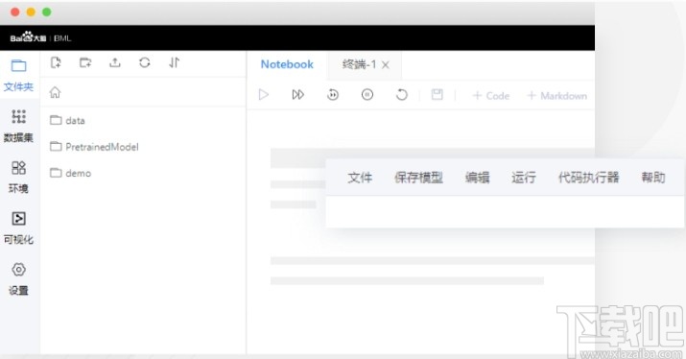Open the 可视化 visualization panel
This screenshot has height=359, width=686.
[18, 227]
